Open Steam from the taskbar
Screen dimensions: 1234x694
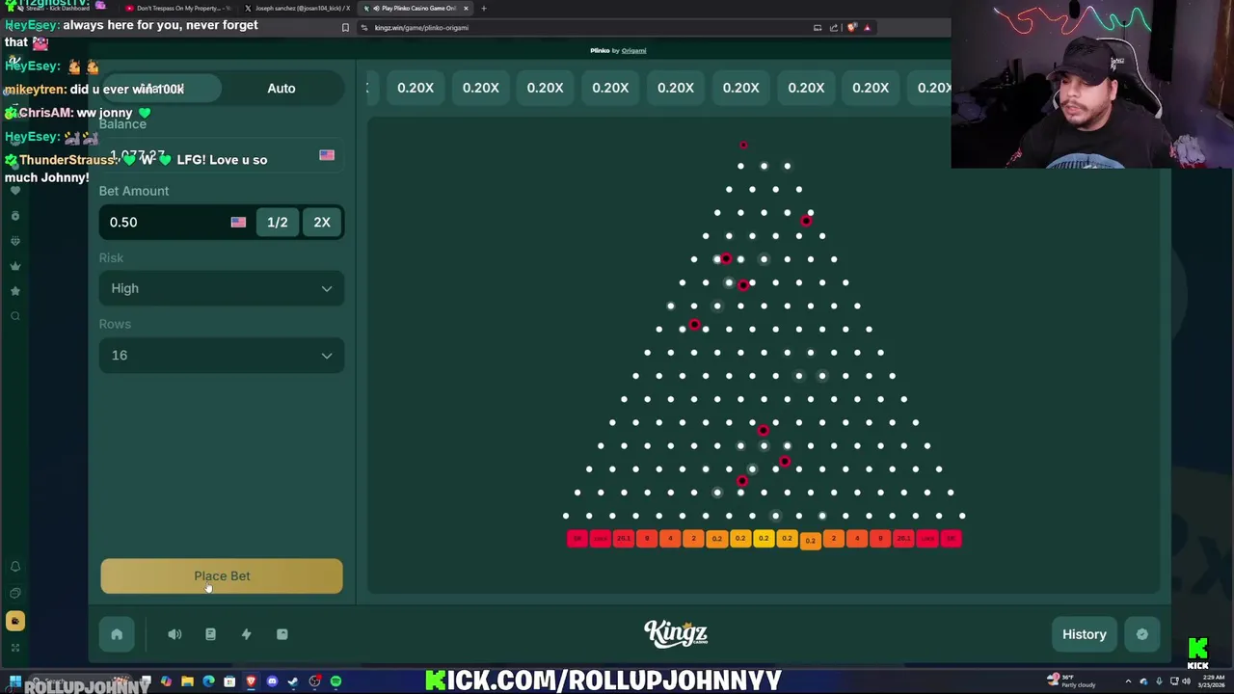293,681
